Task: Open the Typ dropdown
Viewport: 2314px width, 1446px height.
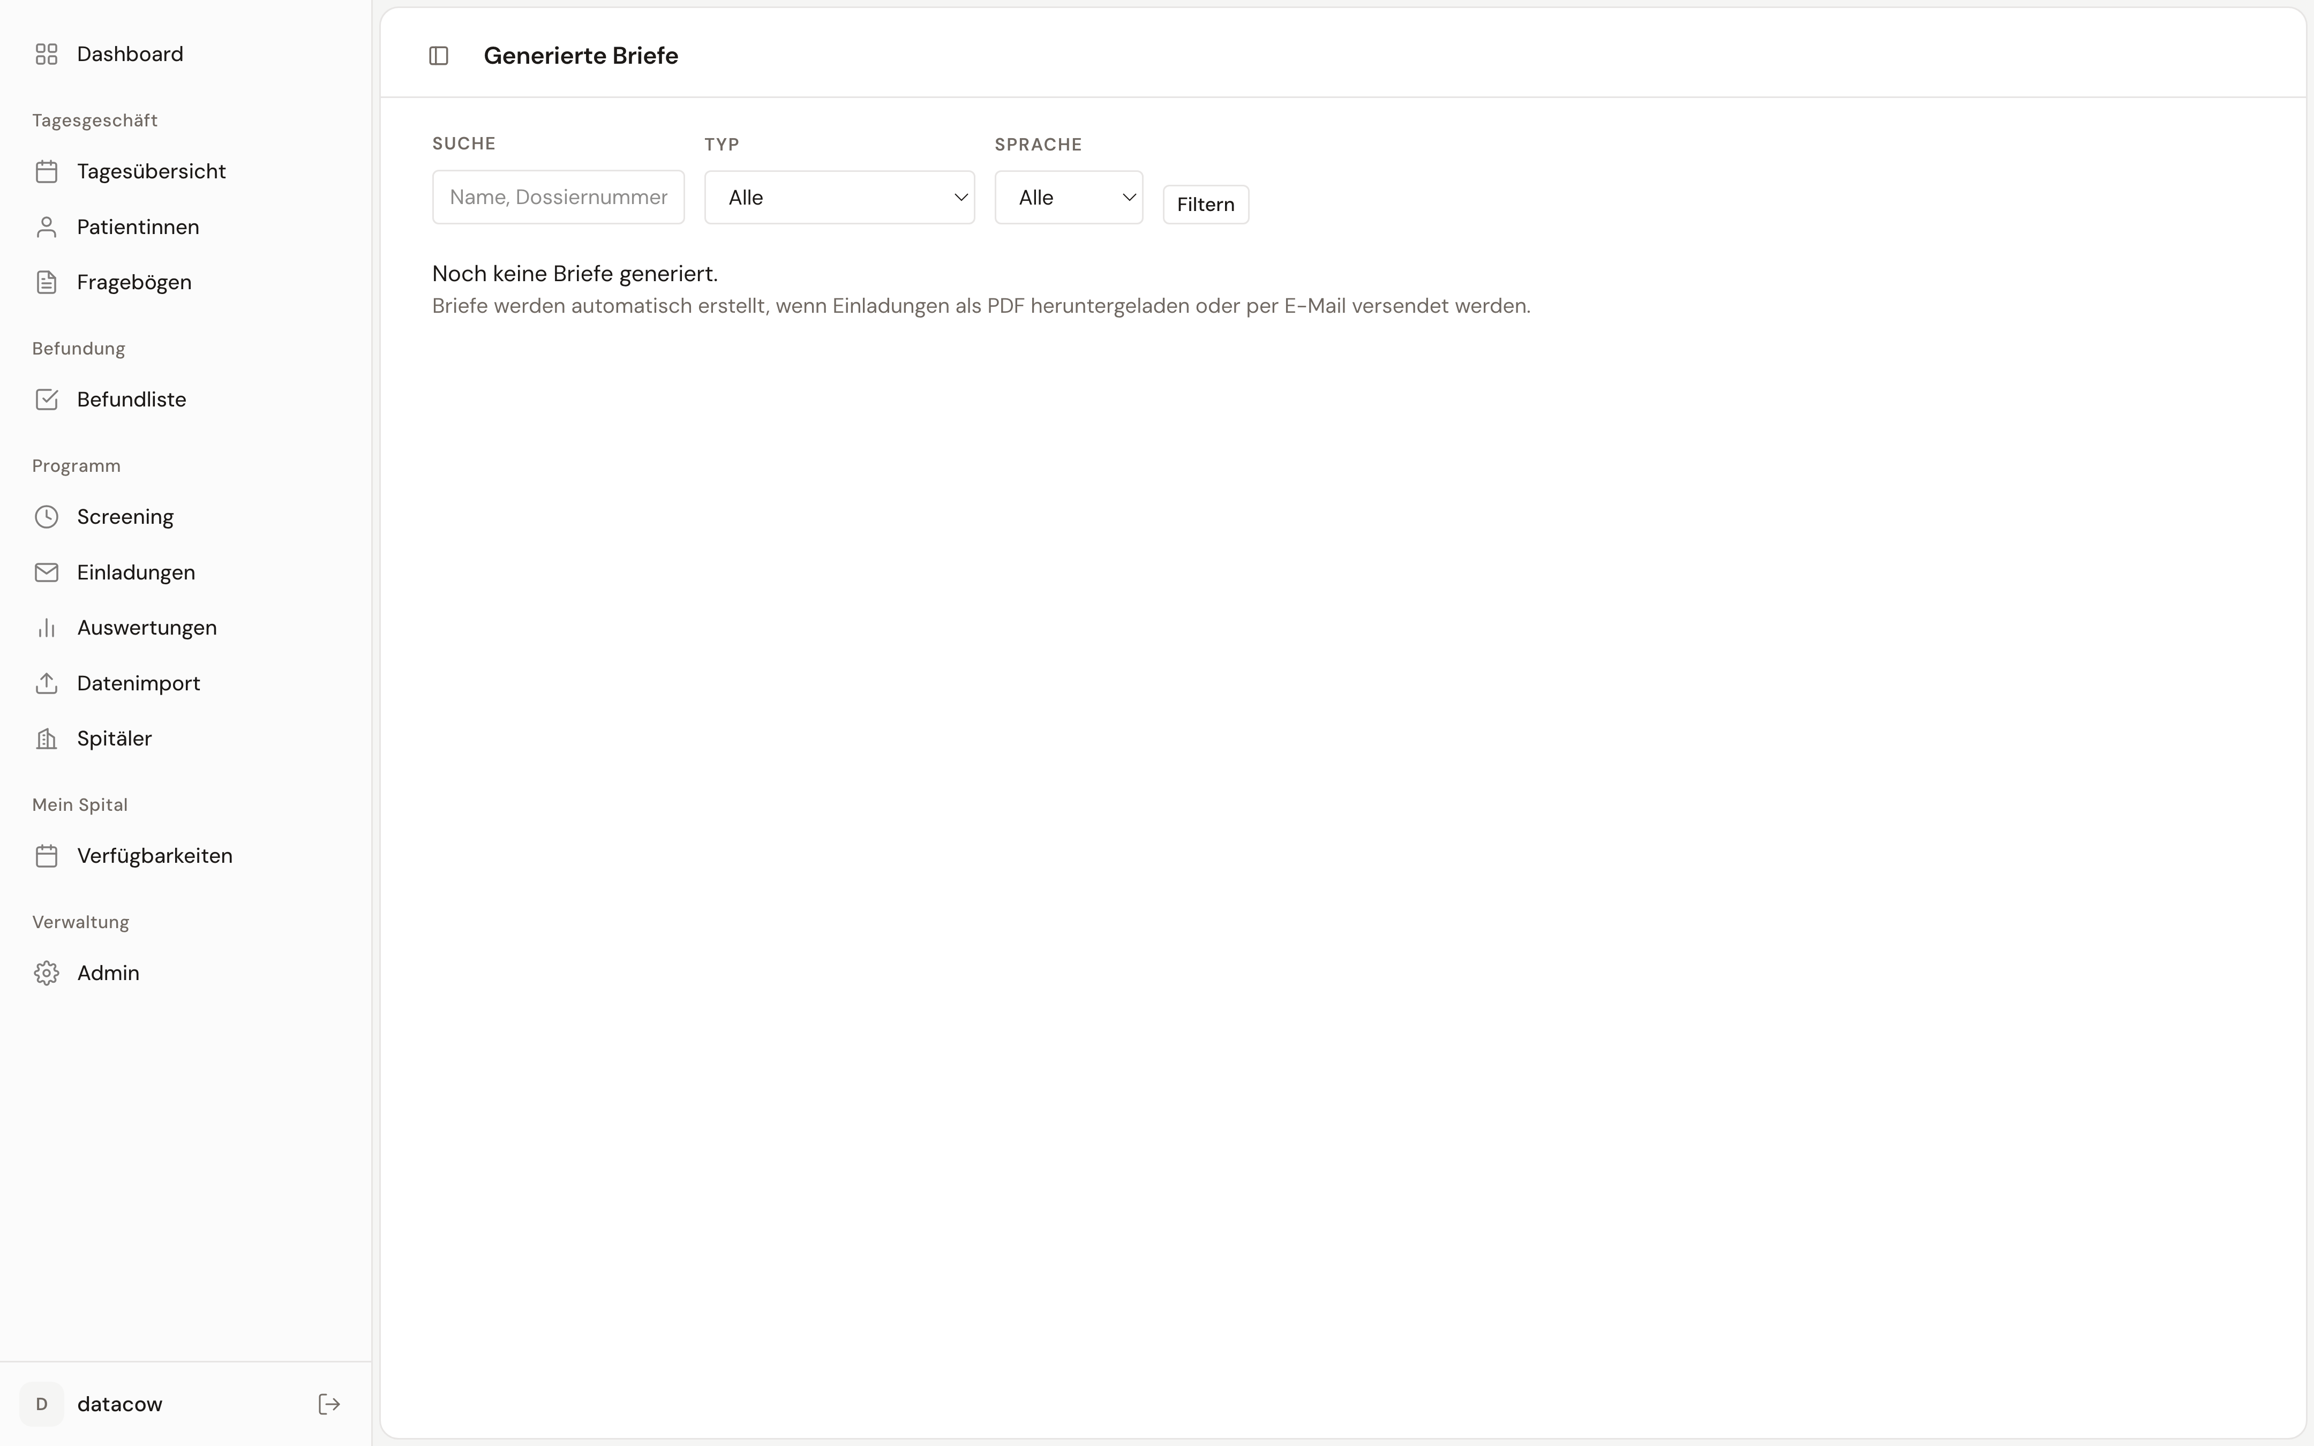Action: tap(839, 198)
